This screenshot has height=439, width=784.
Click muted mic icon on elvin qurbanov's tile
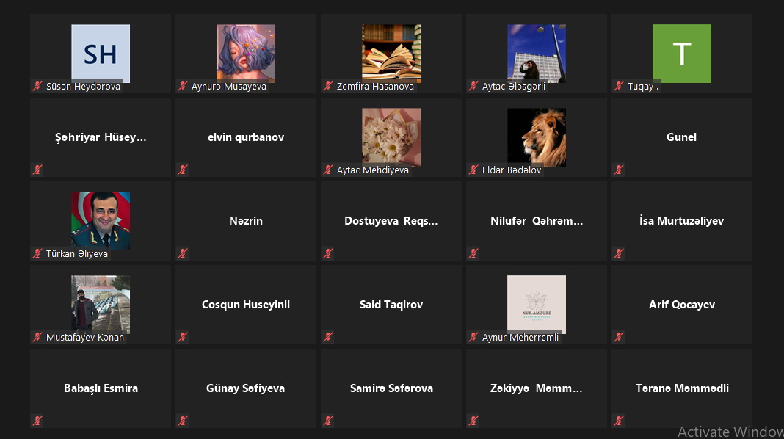[x=183, y=170]
